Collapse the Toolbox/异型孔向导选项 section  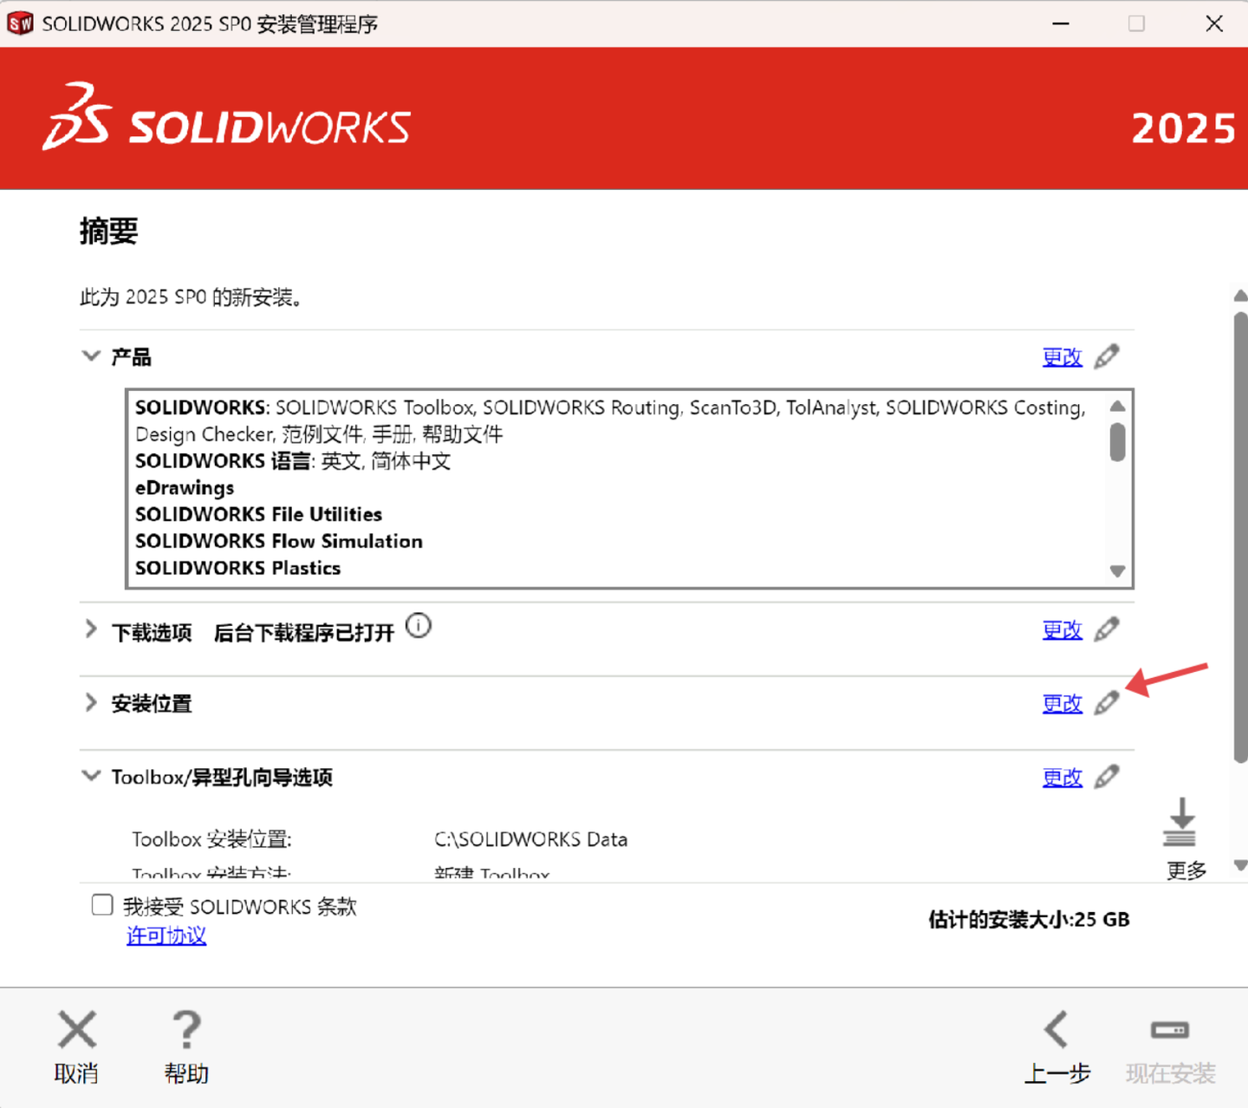tap(91, 776)
